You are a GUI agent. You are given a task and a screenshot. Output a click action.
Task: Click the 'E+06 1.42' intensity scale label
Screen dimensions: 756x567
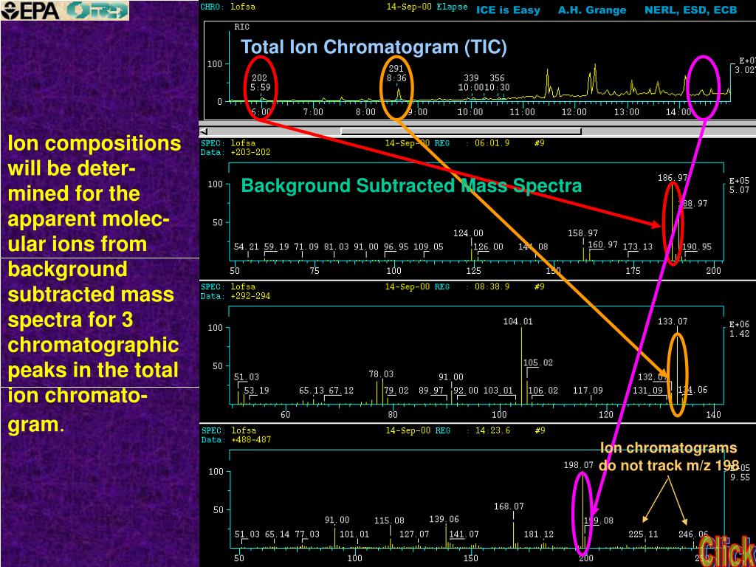[739, 329]
